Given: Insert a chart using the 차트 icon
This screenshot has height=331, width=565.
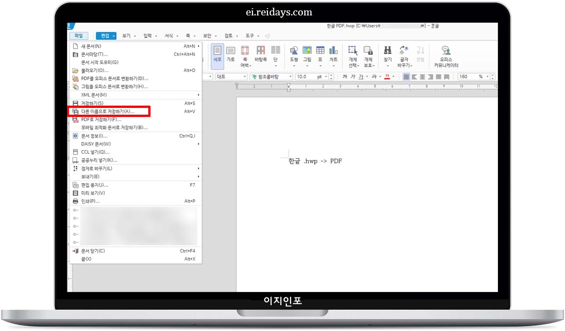Looking at the screenshot, I should (334, 54).
